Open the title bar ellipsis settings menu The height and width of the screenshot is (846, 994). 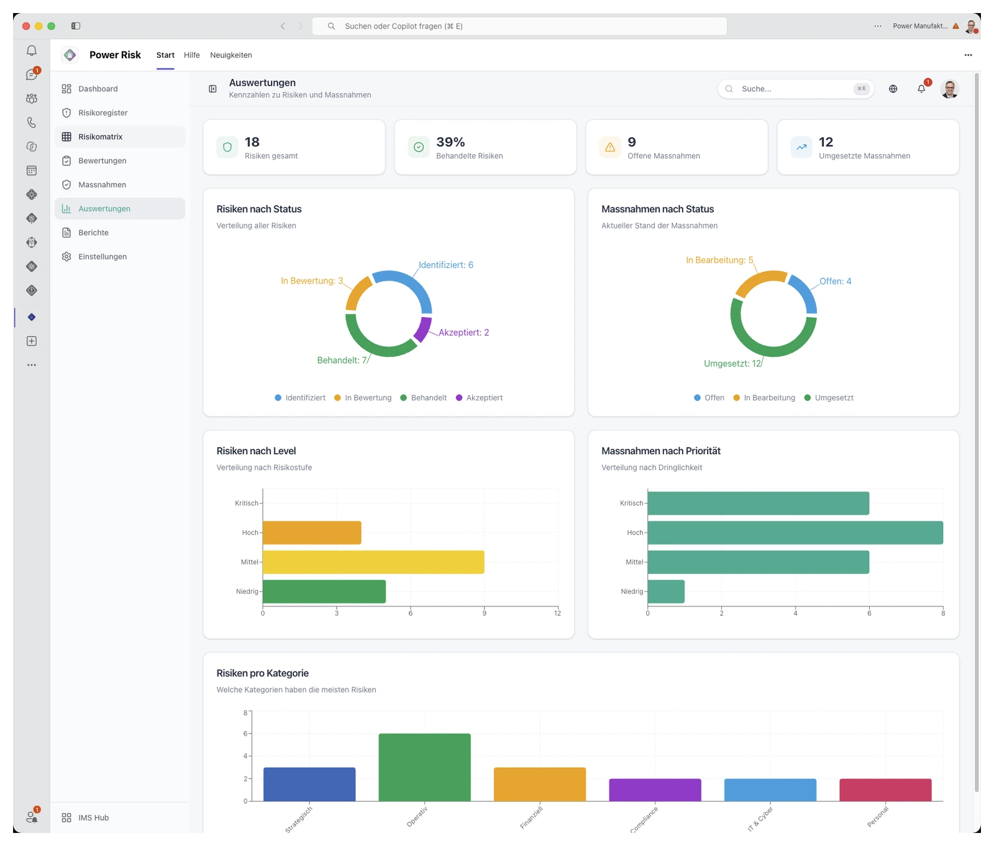[x=877, y=26]
